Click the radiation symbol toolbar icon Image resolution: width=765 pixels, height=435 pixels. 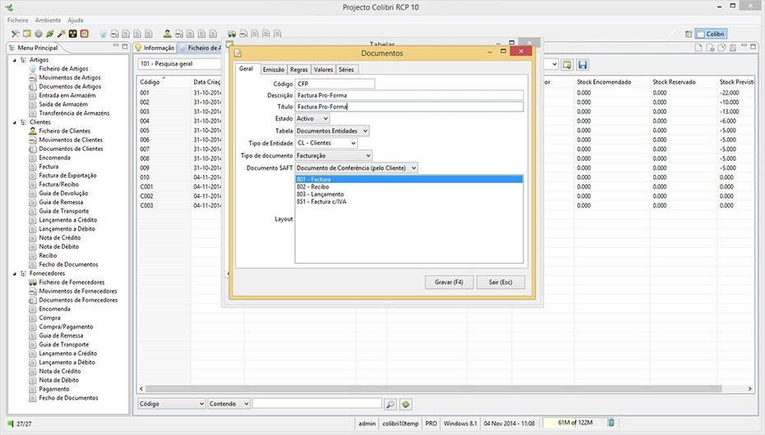[72, 34]
